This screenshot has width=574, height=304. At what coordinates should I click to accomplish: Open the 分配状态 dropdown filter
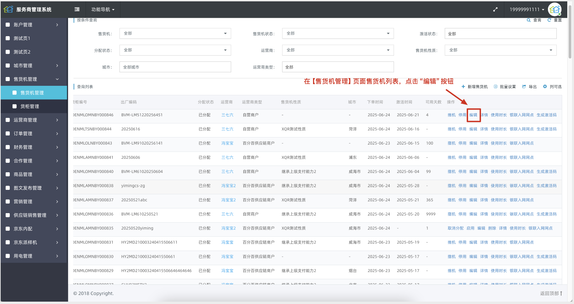tap(175, 50)
